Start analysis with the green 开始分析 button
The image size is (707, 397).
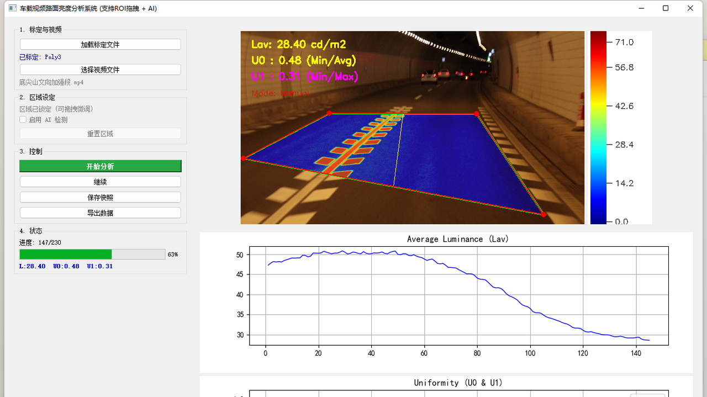(100, 166)
